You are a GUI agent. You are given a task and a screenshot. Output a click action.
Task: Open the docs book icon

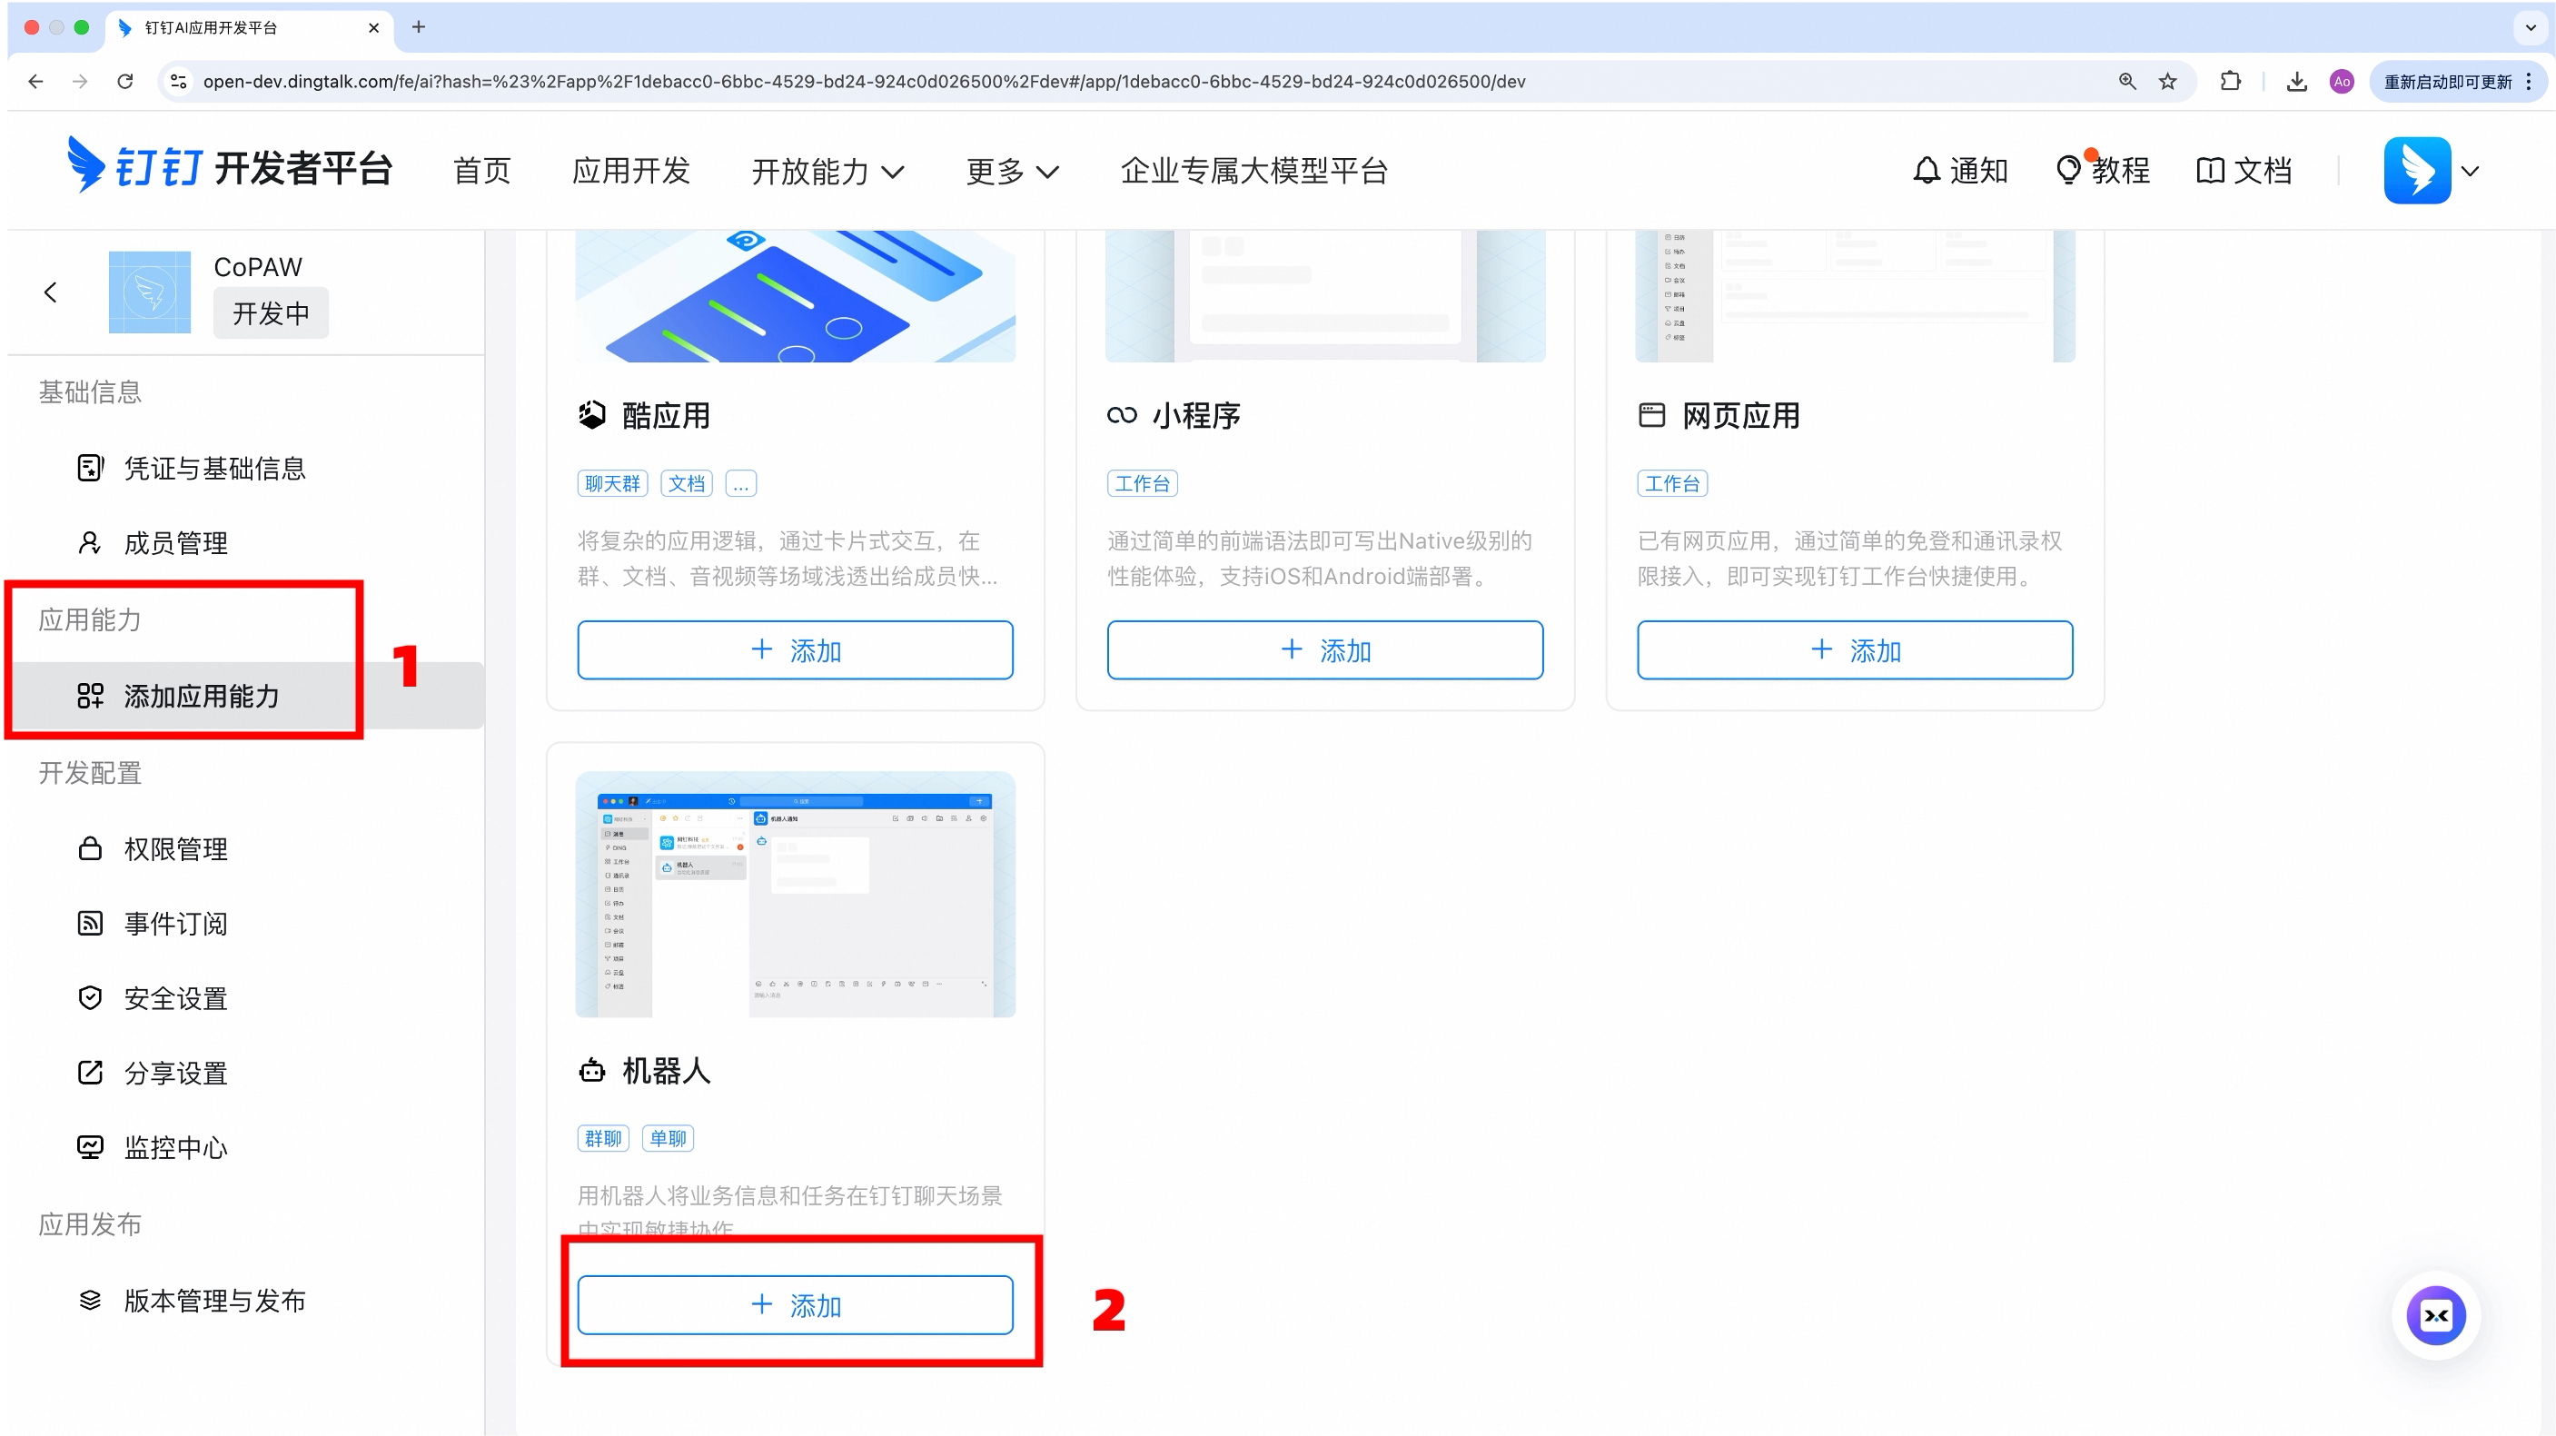[x=2210, y=171]
